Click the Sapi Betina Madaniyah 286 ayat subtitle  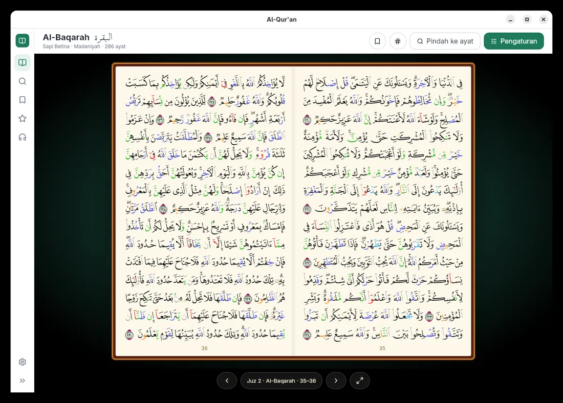84,47
